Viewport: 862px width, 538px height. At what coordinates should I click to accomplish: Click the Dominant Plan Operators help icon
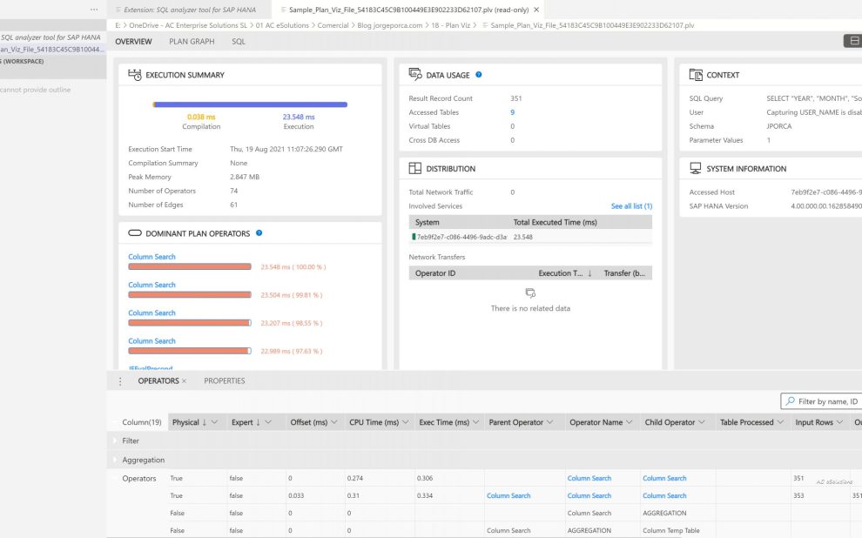259,233
